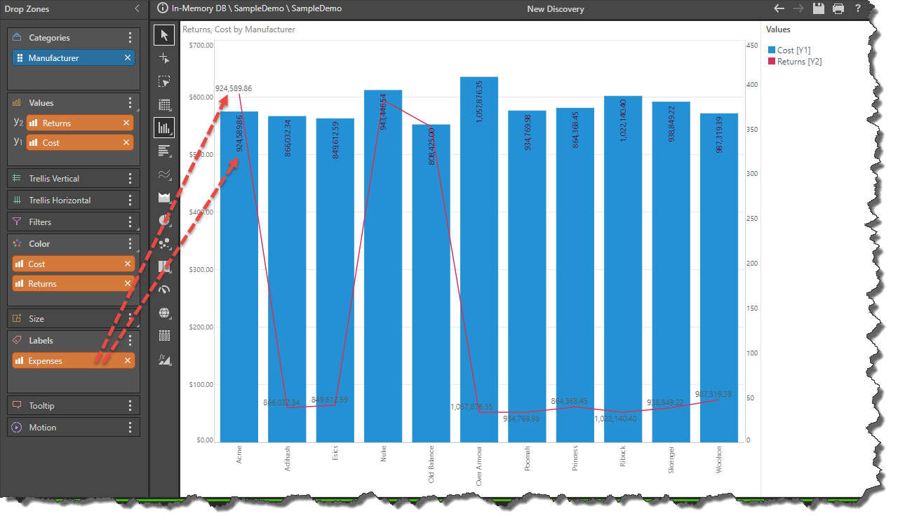Viewport: 898px width, 523px height.
Task: Select the blue Over Armour bar
Action: point(479,259)
